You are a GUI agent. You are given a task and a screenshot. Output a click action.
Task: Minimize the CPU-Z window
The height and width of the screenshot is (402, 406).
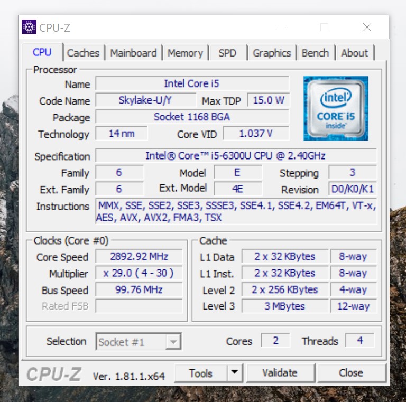click(x=281, y=27)
